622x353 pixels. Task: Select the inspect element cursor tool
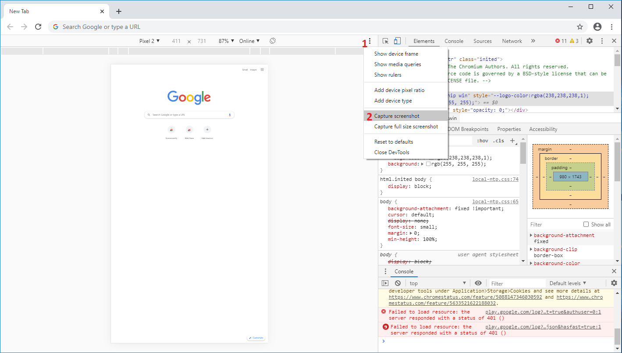385,41
